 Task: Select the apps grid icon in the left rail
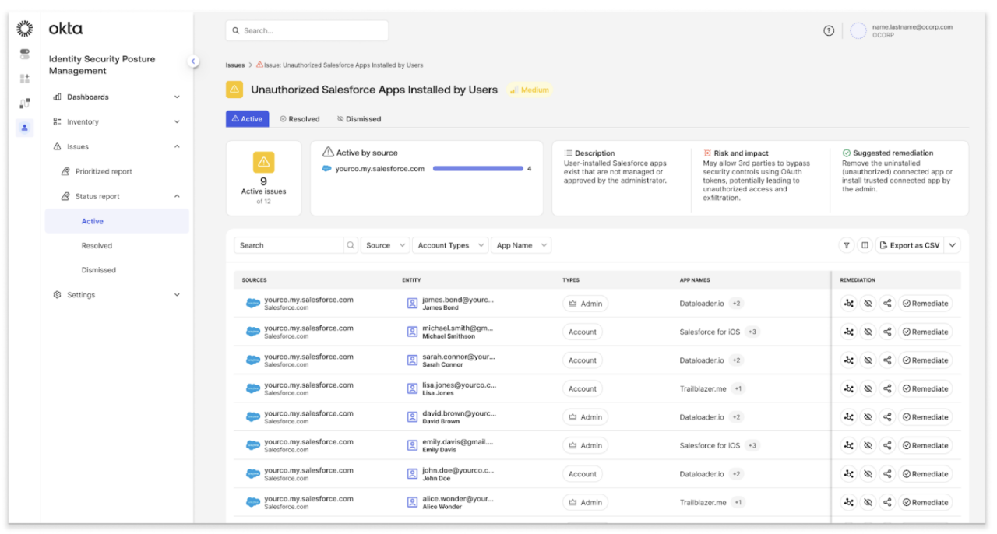tap(24, 79)
